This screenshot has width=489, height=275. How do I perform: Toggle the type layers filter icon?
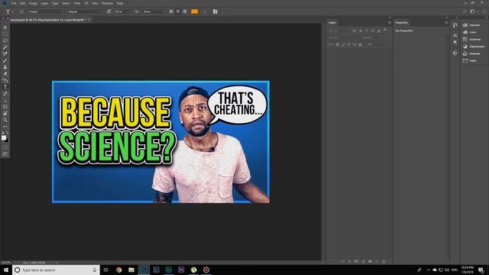[367, 31]
